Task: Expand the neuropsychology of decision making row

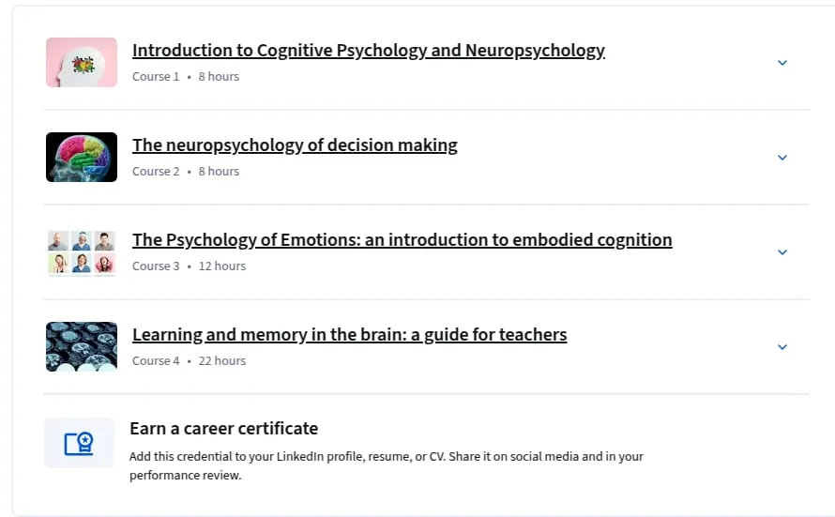Action: tap(782, 158)
